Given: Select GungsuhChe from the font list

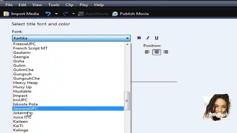Looking at the screenshot, I should 68,78.
